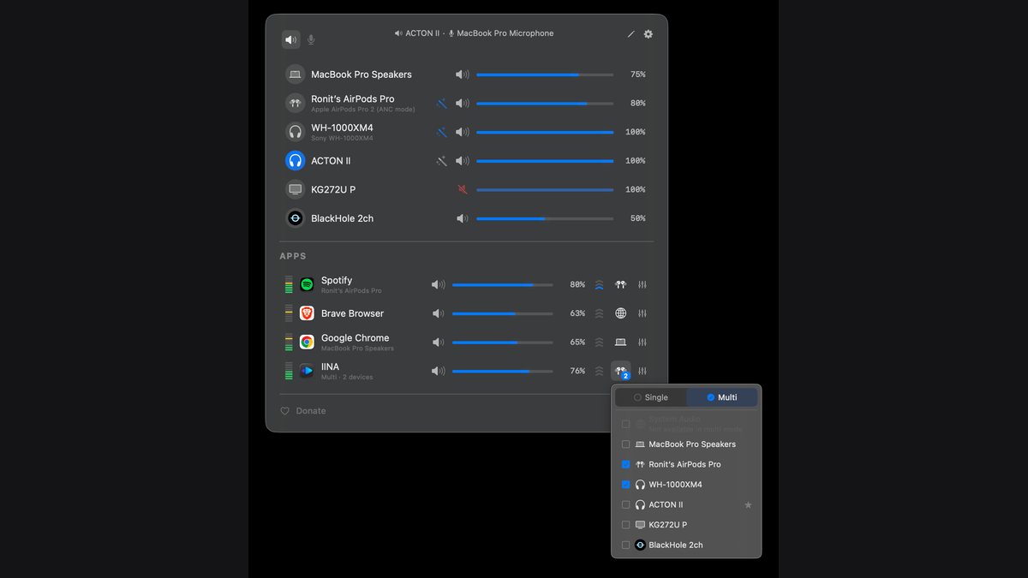Click the star icon beside ACTON II
This screenshot has width=1028, height=578.
pos(748,504)
